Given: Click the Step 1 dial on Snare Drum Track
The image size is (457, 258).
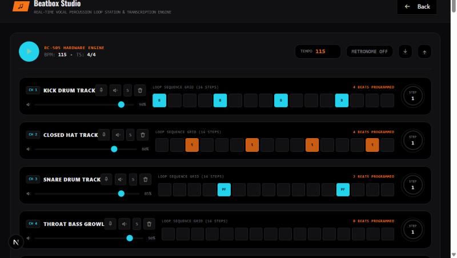Looking at the screenshot, I should (412, 185).
